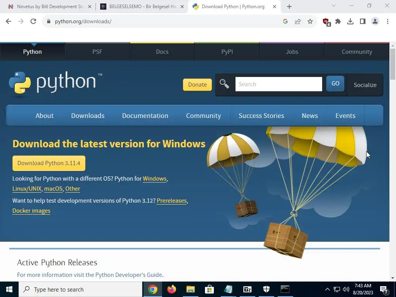Open 7-Zip from the taskbar
The width and height of the screenshot is (396, 297).
coord(247,289)
